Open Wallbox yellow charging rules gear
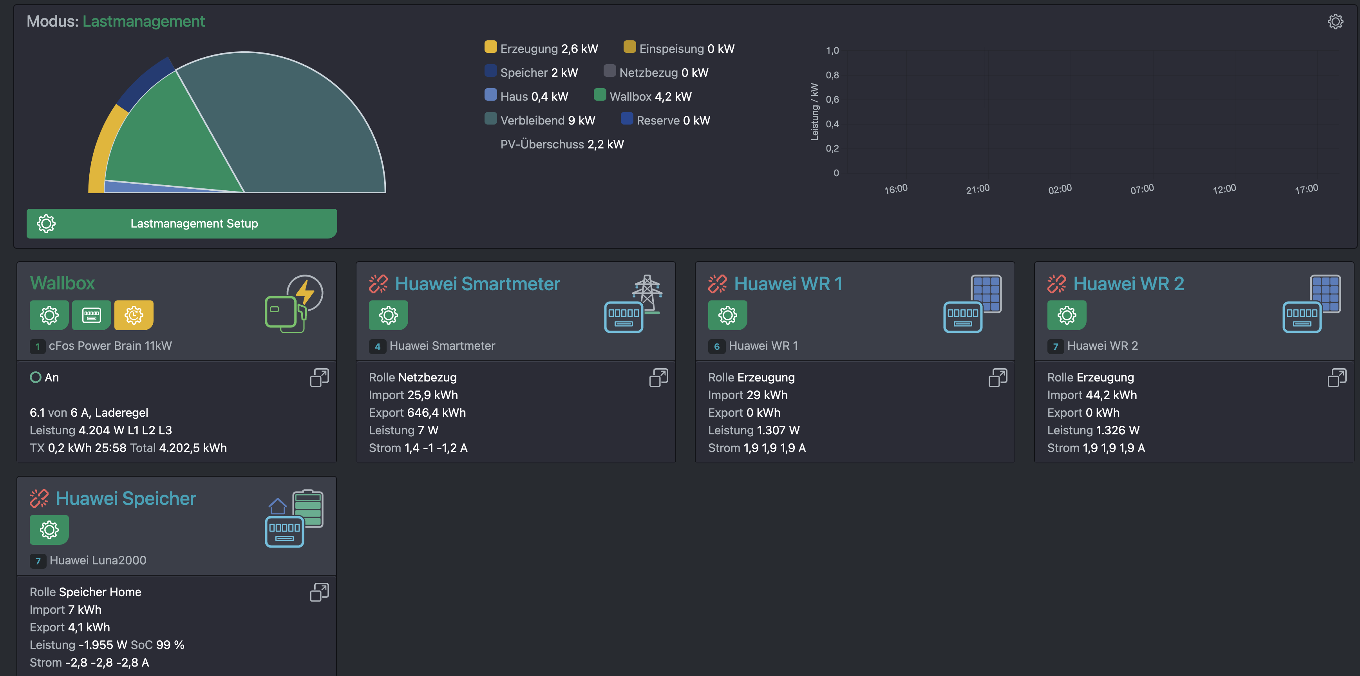The height and width of the screenshot is (676, 1360). [134, 315]
